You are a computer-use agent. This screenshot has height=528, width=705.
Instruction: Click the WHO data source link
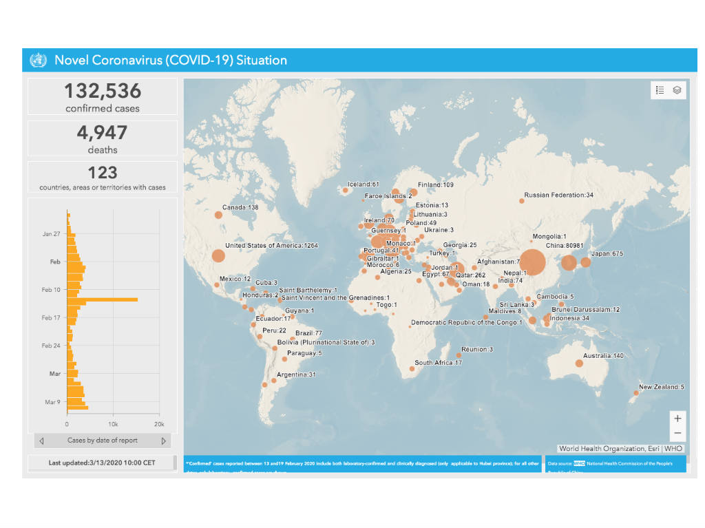[x=579, y=463]
